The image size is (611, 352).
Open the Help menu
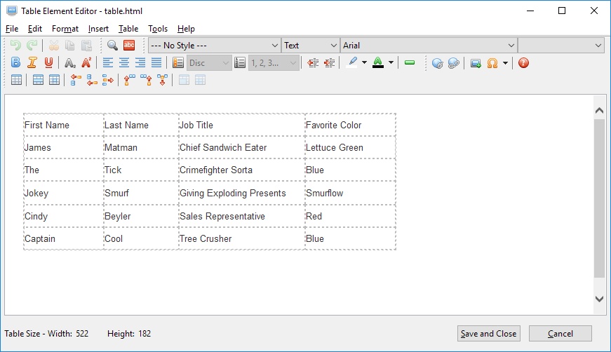(186, 29)
